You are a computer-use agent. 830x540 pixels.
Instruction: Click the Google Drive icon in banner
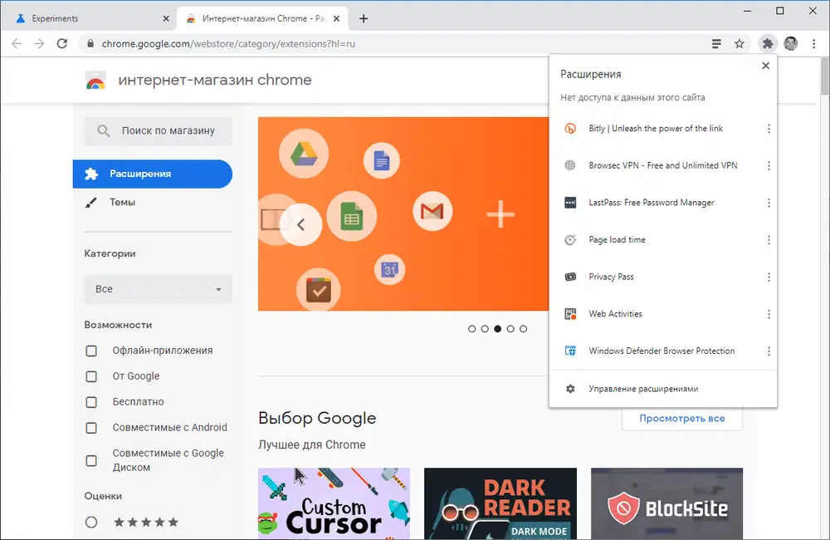(304, 154)
